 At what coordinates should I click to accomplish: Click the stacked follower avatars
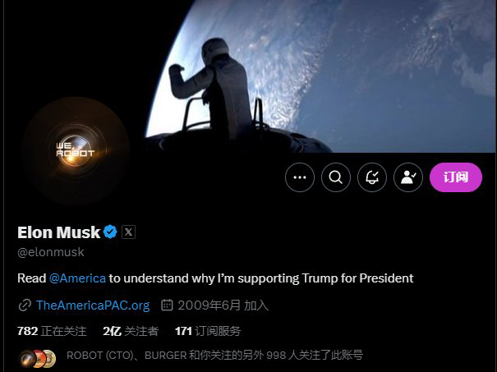pos(37,358)
